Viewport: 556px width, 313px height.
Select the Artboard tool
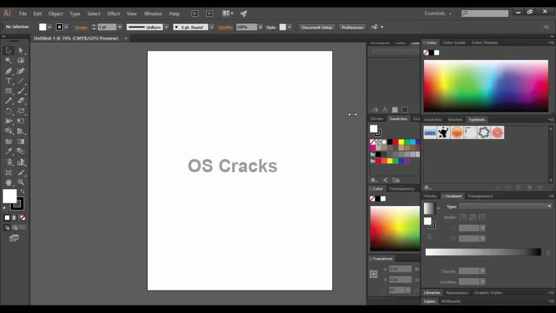9,172
